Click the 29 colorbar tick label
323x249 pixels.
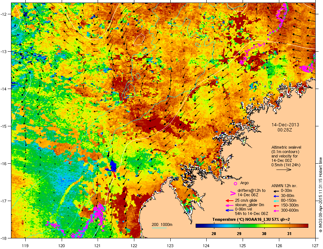(239, 234)
